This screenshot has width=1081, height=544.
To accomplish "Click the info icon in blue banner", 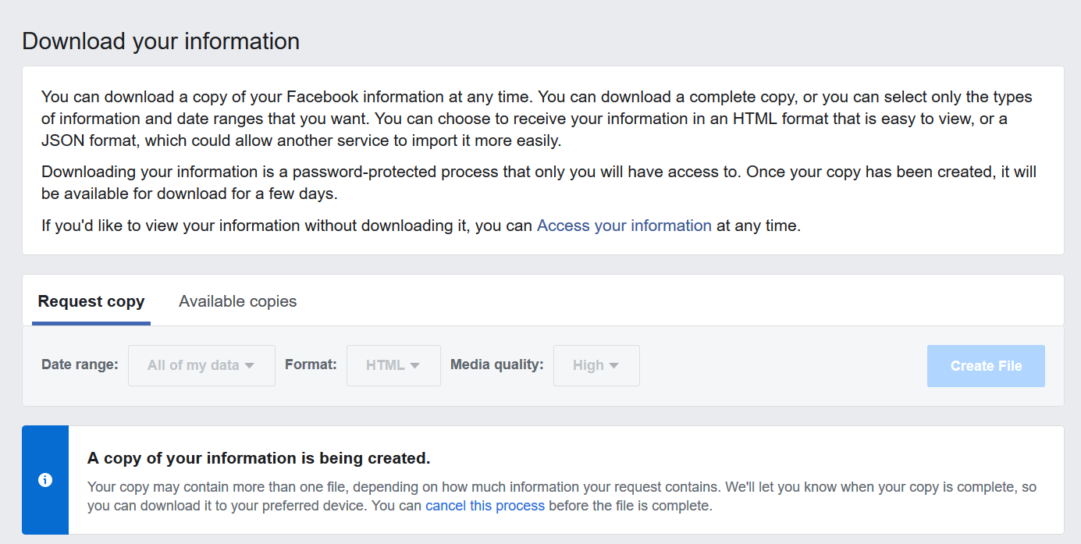I will coord(45,480).
